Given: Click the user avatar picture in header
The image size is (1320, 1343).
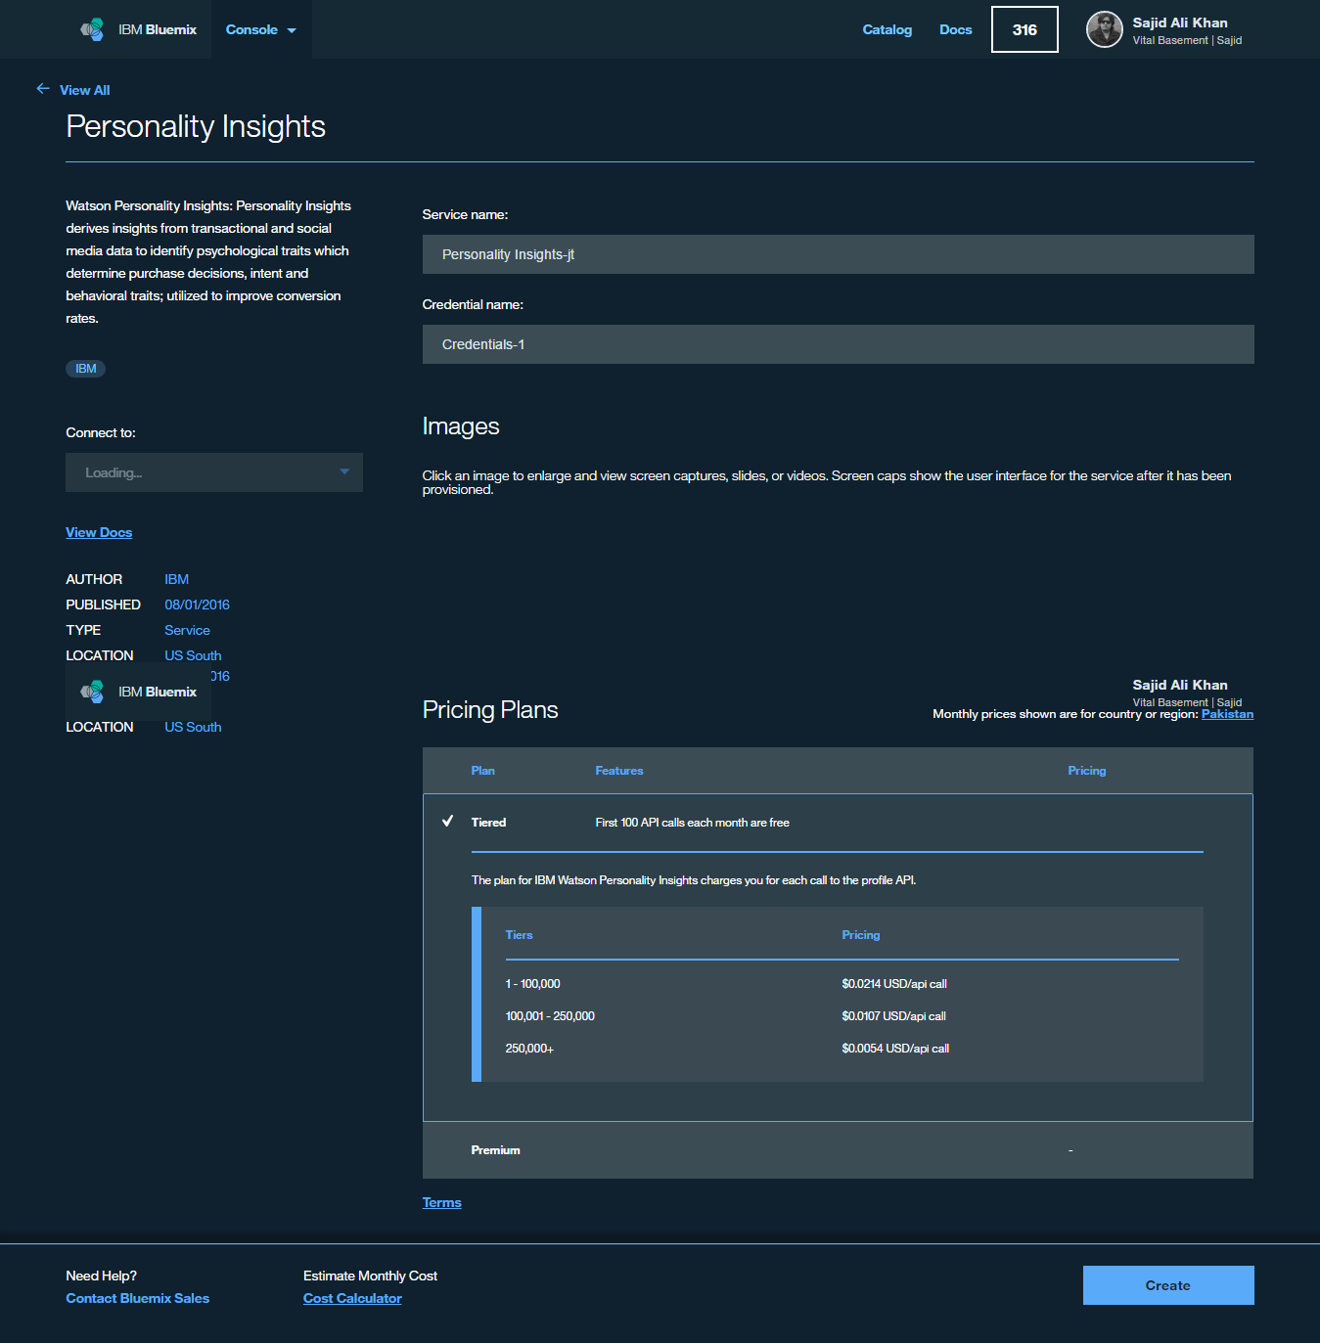Looking at the screenshot, I should (1105, 29).
